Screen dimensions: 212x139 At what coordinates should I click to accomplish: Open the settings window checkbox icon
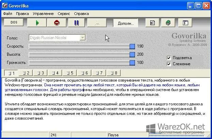[185, 23]
